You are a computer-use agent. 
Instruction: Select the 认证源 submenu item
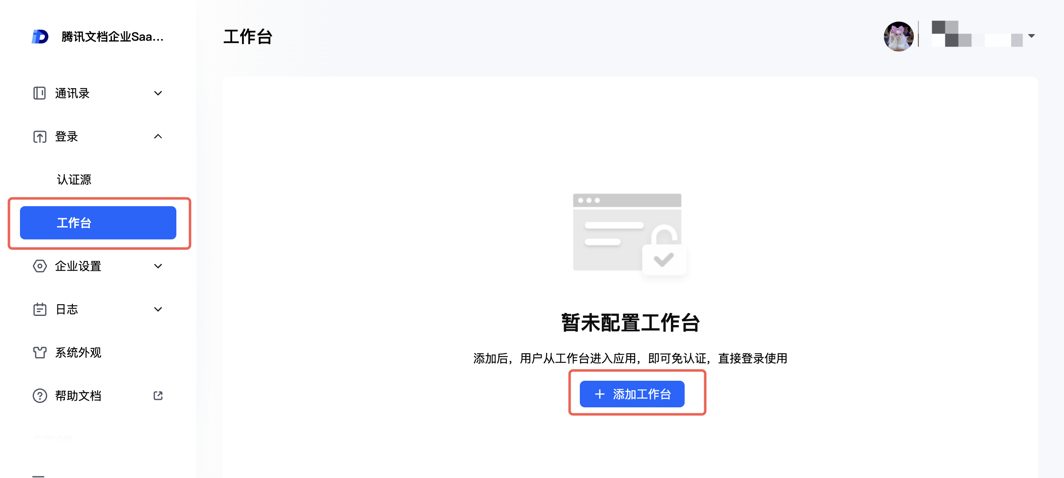coord(74,180)
